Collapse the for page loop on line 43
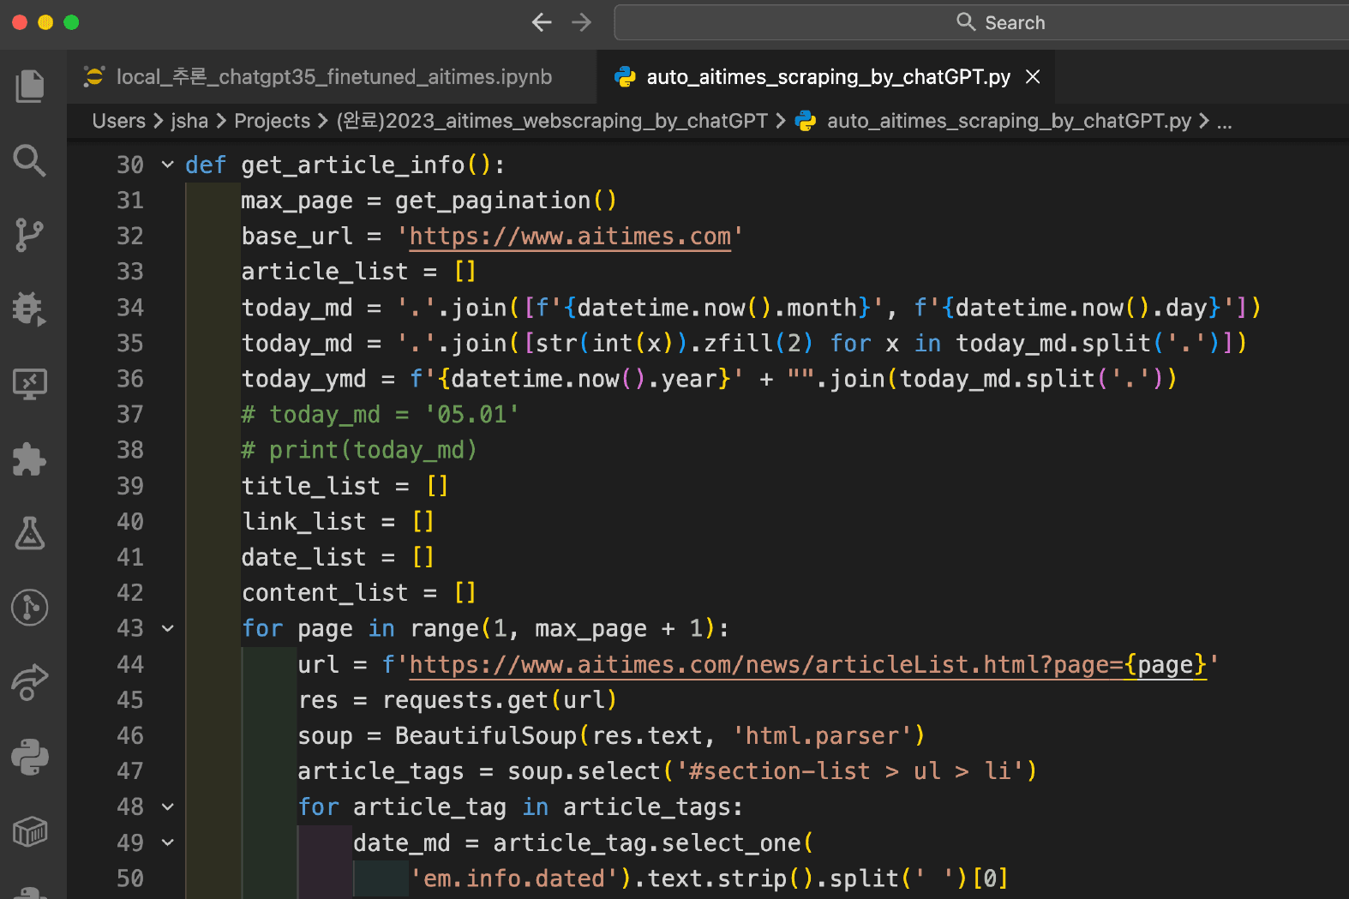The width and height of the screenshot is (1349, 899). [168, 628]
